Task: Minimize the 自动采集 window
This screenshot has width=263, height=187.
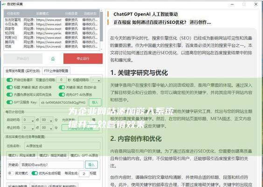Action: 232,4
